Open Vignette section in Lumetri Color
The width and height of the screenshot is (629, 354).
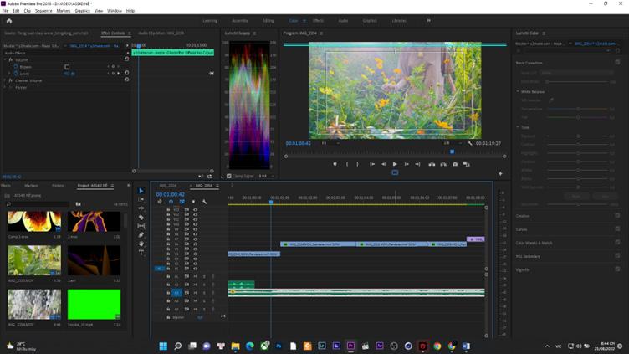[x=523, y=269]
